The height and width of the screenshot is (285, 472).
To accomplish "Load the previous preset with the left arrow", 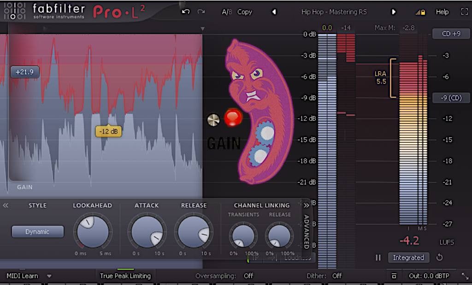I will 274,12.
